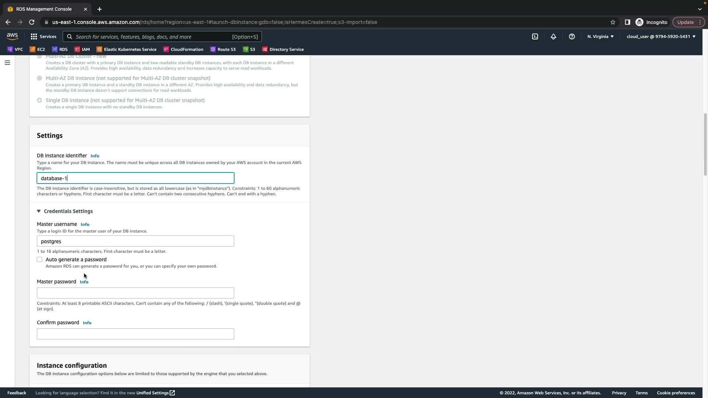
Task: Enable Auto generate a password
Action: (39, 259)
